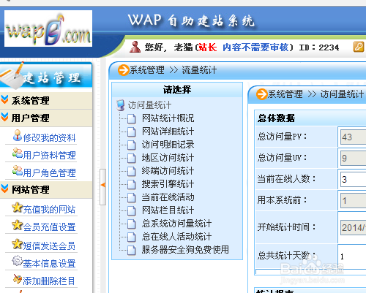
Task: Click the 总访问量PV field showing 43
Action: tap(353, 137)
